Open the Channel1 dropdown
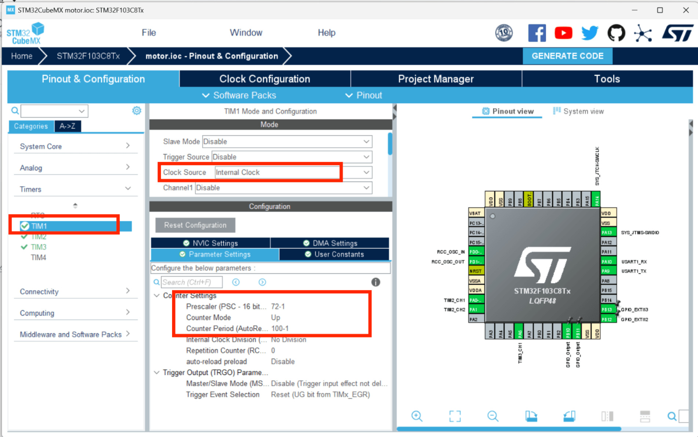Viewport: 698px width, 437px height. [283, 188]
